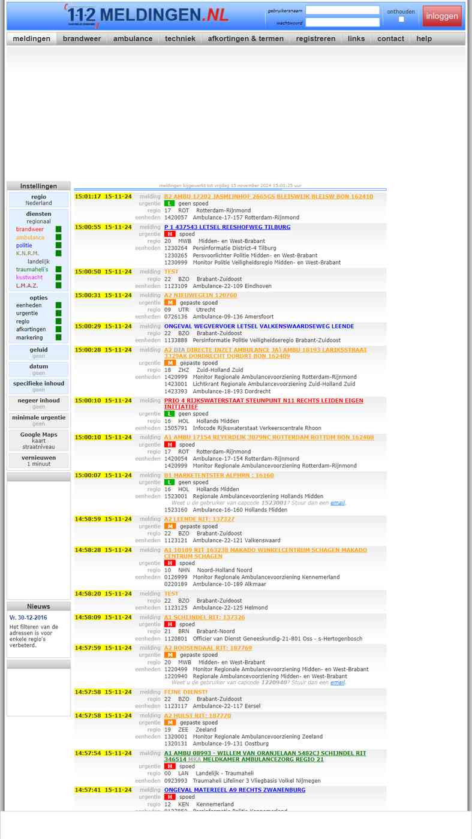Screen dimensions: 472x839
Task: Click the L urgency badge on the Rijkswaterstaat Steunpunt N11 report
Action: (x=169, y=414)
